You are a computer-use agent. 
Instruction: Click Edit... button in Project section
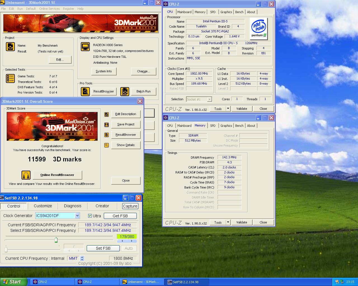(x=60, y=60)
